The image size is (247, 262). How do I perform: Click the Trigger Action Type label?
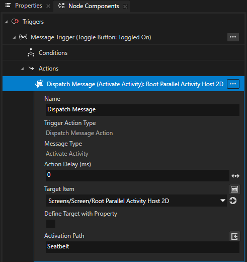pos(70,123)
